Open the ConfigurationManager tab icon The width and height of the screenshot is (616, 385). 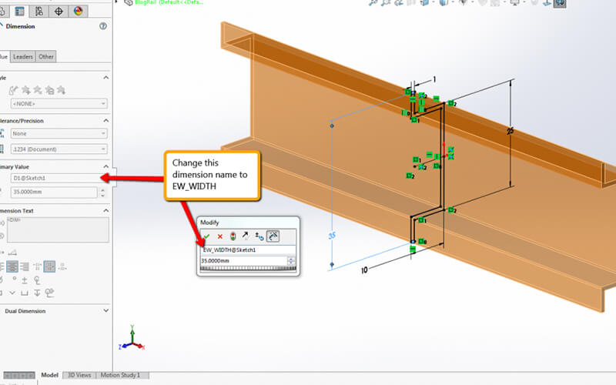click(39, 11)
